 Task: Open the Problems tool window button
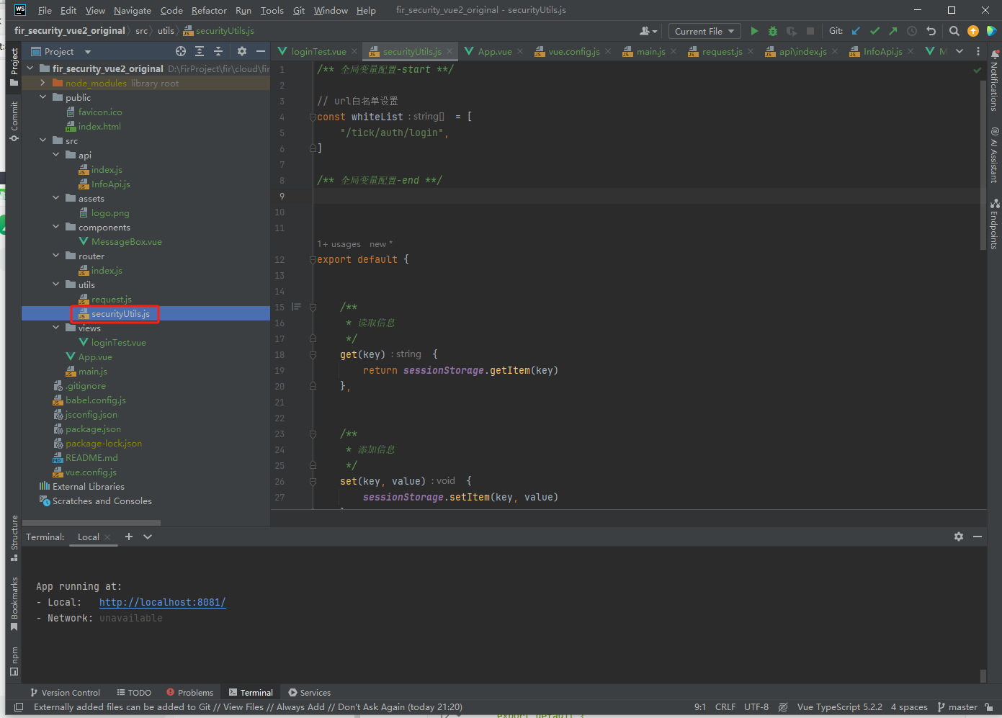(x=189, y=693)
